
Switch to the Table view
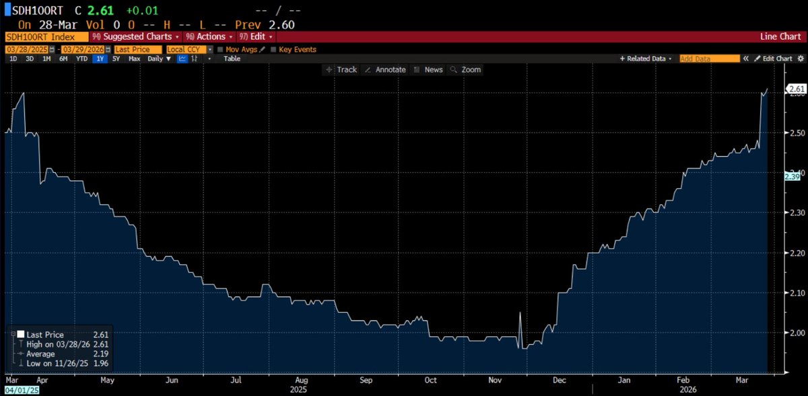[232, 58]
